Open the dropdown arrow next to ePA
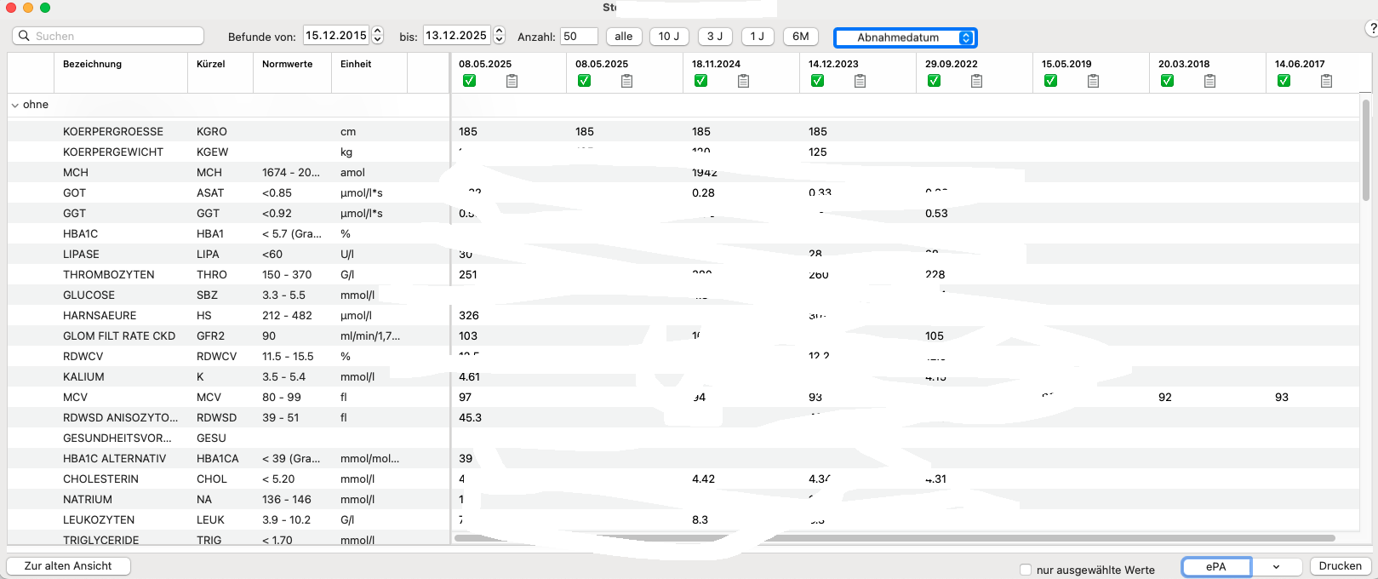The width and height of the screenshot is (1378, 579). click(1277, 566)
